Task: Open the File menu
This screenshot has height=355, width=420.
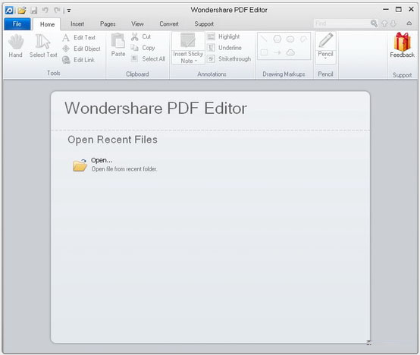Action: 17,24
